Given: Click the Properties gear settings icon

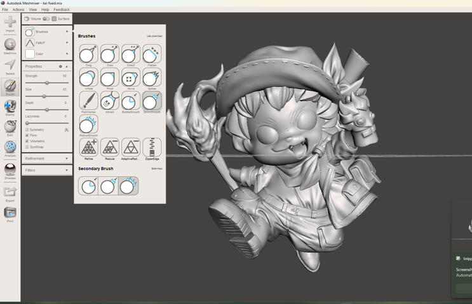Looking at the screenshot, I should (60, 67).
